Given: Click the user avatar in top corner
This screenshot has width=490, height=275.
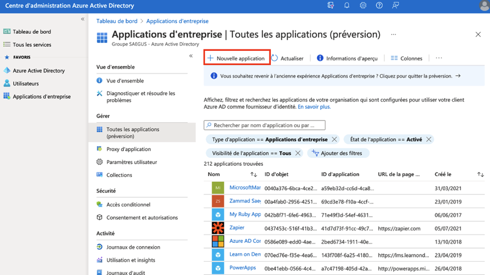Looking at the screenshot, I should 484,6.
